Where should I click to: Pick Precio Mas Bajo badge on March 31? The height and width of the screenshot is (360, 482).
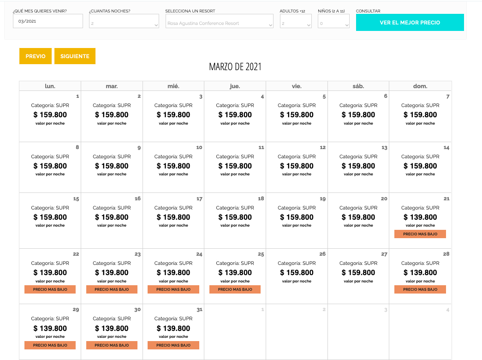pos(173,345)
